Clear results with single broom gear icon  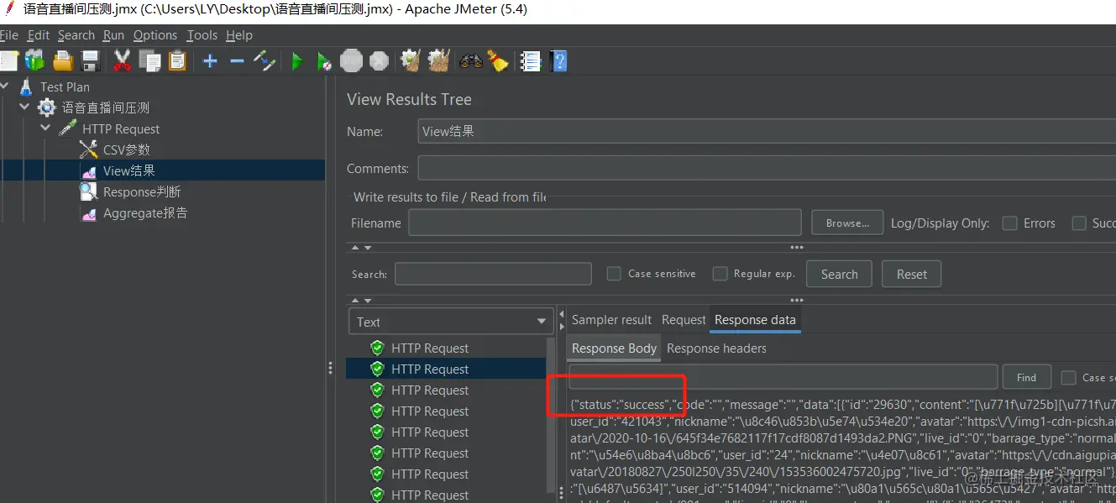(x=411, y=60)
